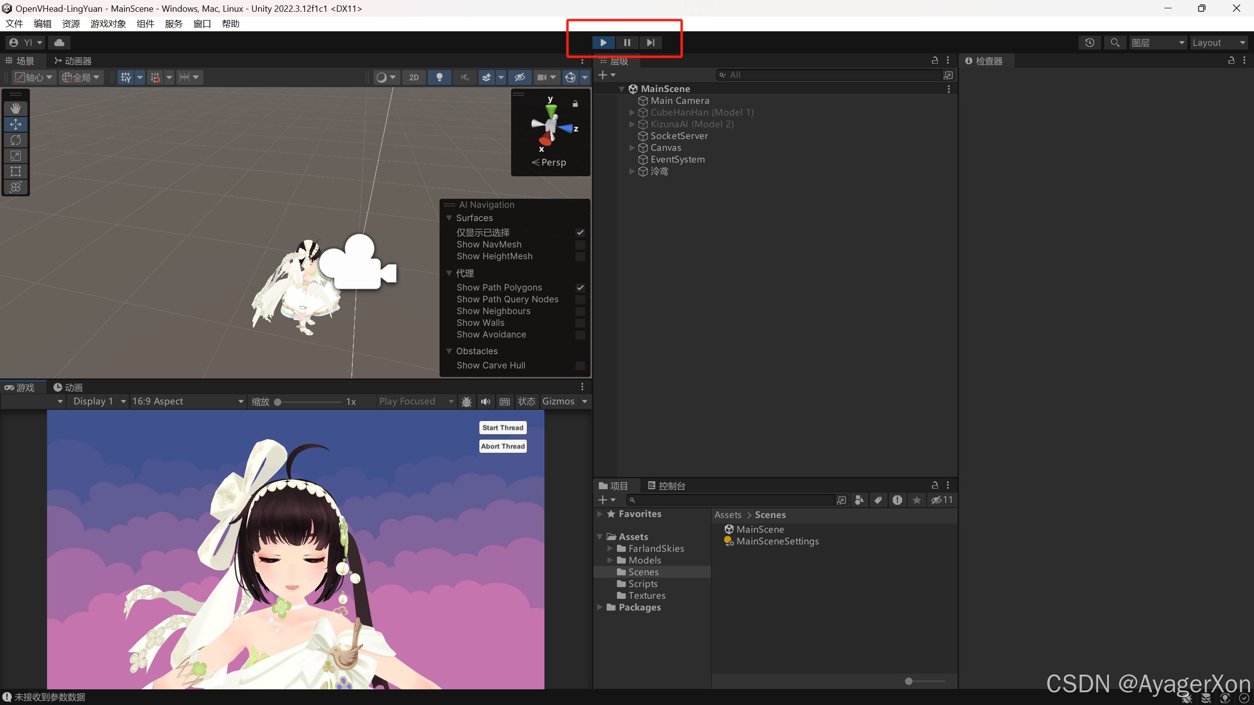Open the Play Focused dropdown
Screen dimensions: 1254x705
coord(416,401)
